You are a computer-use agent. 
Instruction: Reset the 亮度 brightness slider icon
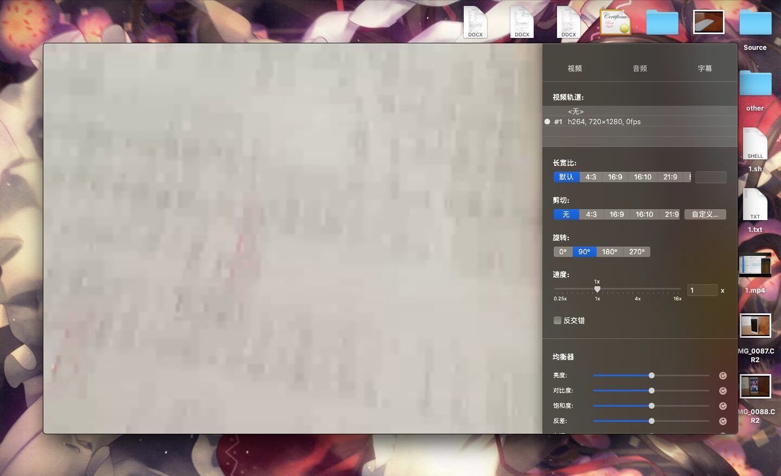click(722, 376)
